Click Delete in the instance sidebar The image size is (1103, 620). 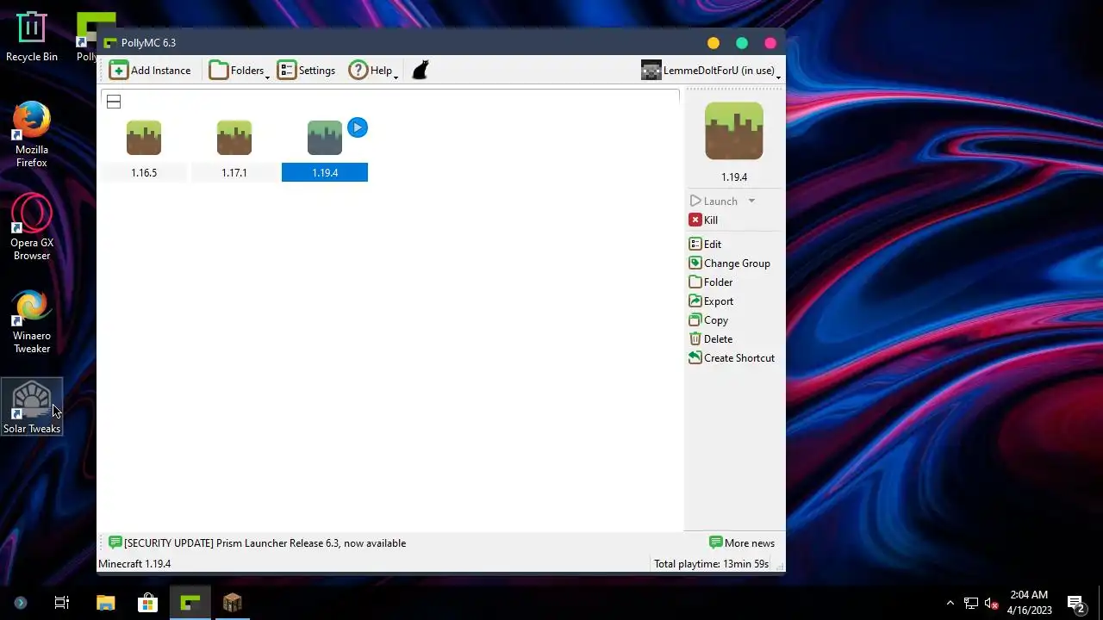[711, 339]
